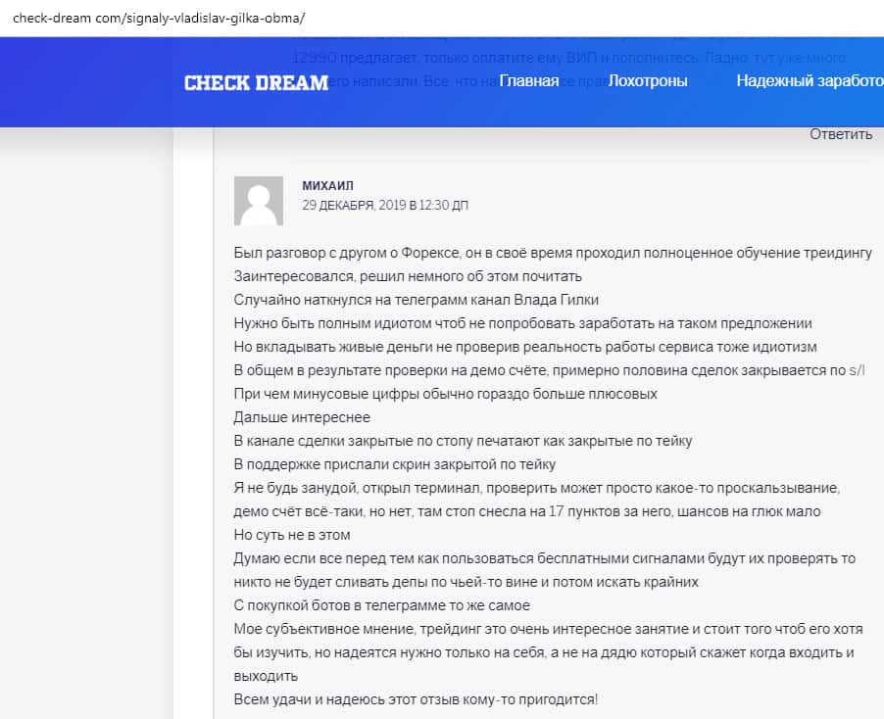The width and height of the screenshot is (884, 719).
Task: Click the line starting 'Был разговор с другом'
Action: click(553, 253)
